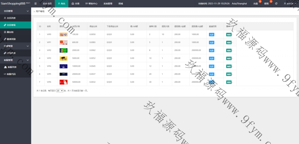This screenshot has height=144, width=299.
Task: Click 编辑 button for VIP1 row
Action: coord(229,42)
